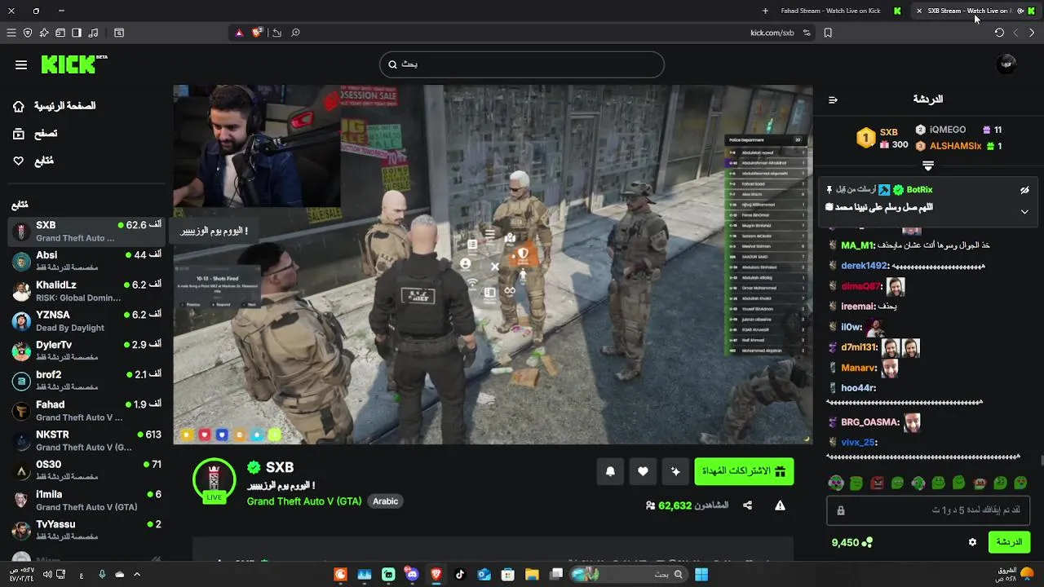Open TikTok from the taskbar

460,575
